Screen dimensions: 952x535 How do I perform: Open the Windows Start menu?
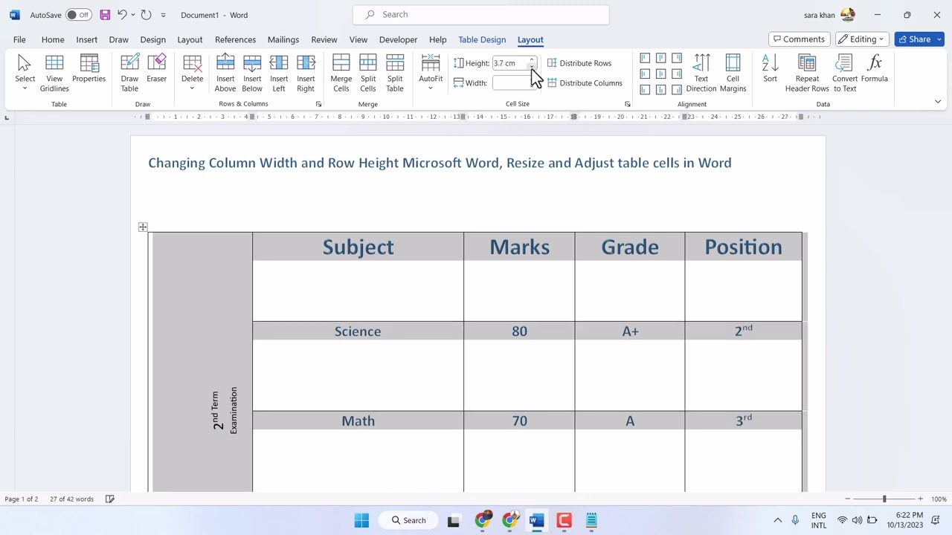click(361, 520)
